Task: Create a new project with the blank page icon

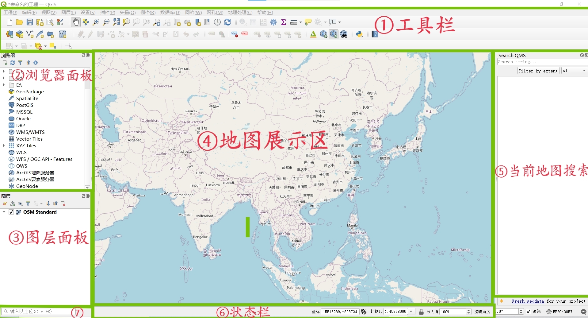Action: tap(10, 22)
